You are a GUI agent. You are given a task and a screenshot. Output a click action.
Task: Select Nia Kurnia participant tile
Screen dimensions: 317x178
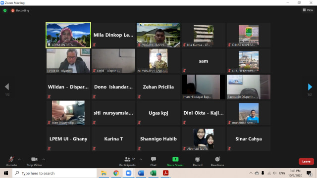(x=204, y=35)
